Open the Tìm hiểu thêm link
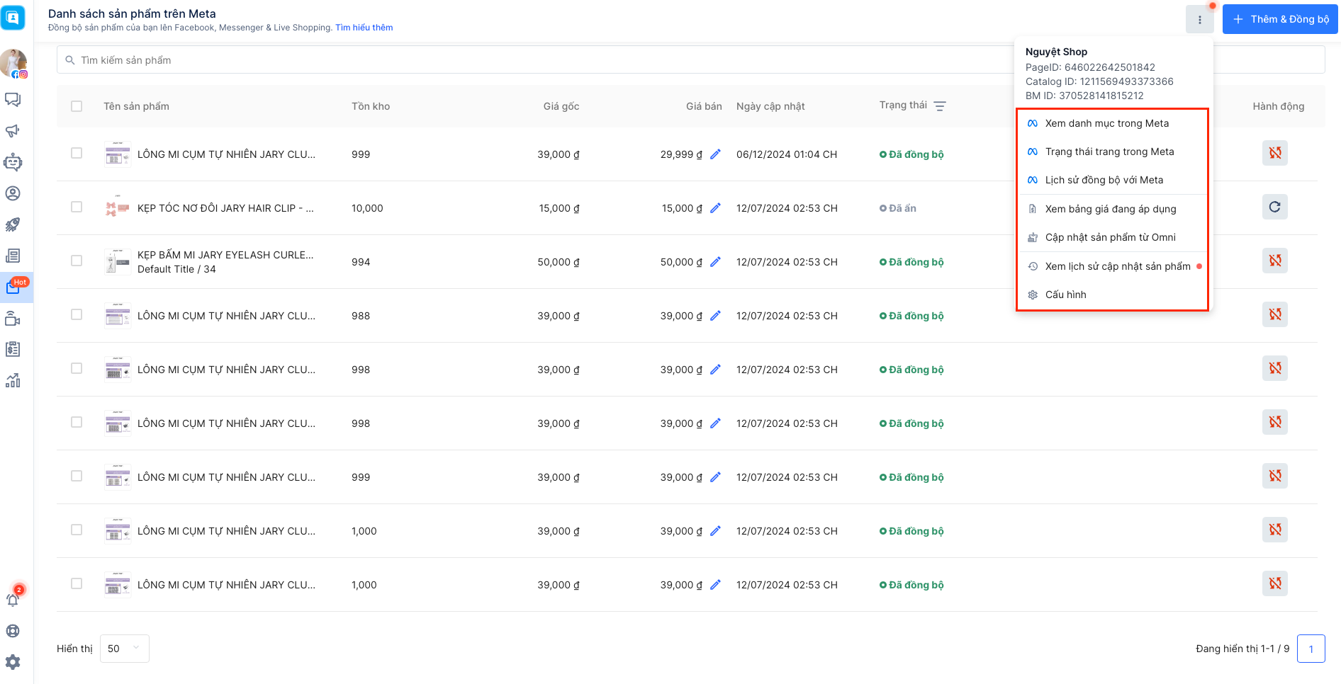 click(x=364, y=28)
